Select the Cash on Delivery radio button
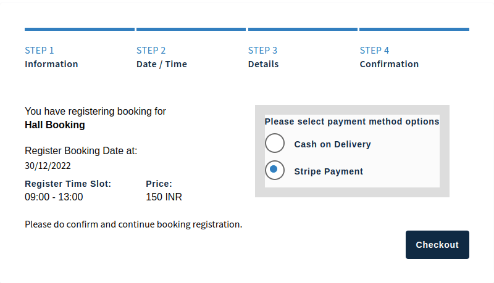The height and width of the screenshot is (283, 494). pyautogui.click(x=275, y=144)
